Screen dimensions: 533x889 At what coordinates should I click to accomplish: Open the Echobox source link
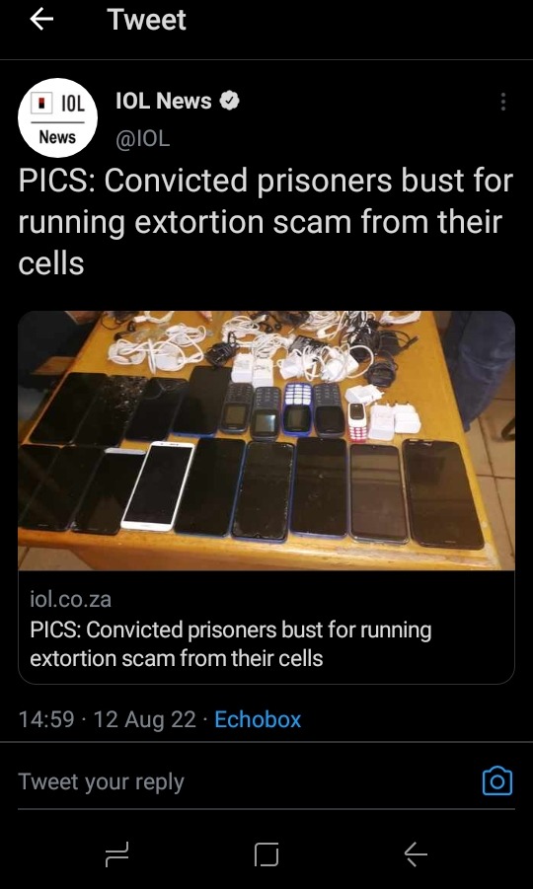tap(258, 719)
